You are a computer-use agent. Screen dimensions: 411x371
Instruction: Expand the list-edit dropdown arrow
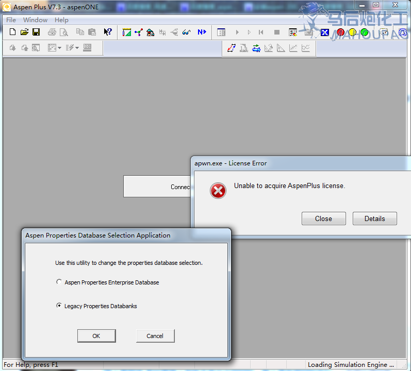click(x=77, y=47)
